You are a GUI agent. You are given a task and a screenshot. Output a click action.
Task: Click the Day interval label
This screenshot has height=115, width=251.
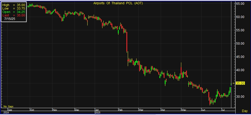click(x=245, y=111)
